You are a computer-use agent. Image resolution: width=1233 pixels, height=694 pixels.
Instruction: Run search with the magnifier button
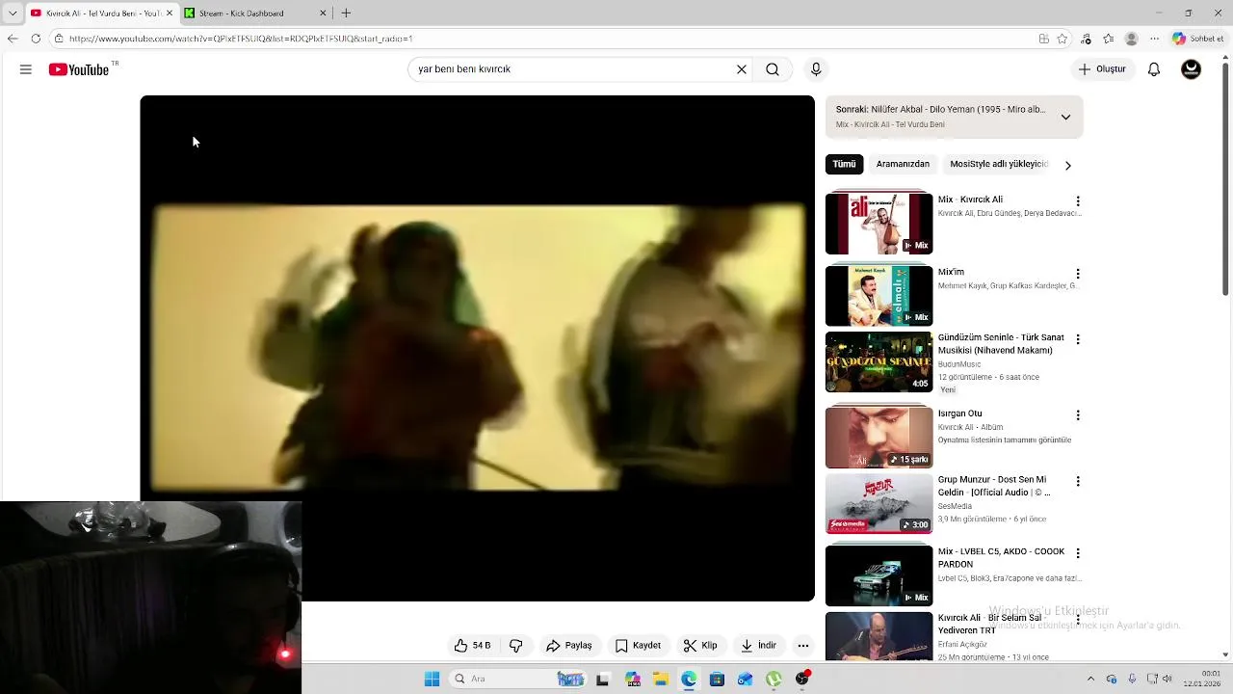coord(773,69)
